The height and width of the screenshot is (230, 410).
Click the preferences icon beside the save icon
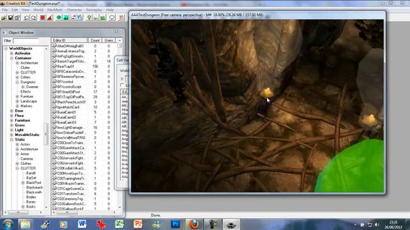click(17, 17)
